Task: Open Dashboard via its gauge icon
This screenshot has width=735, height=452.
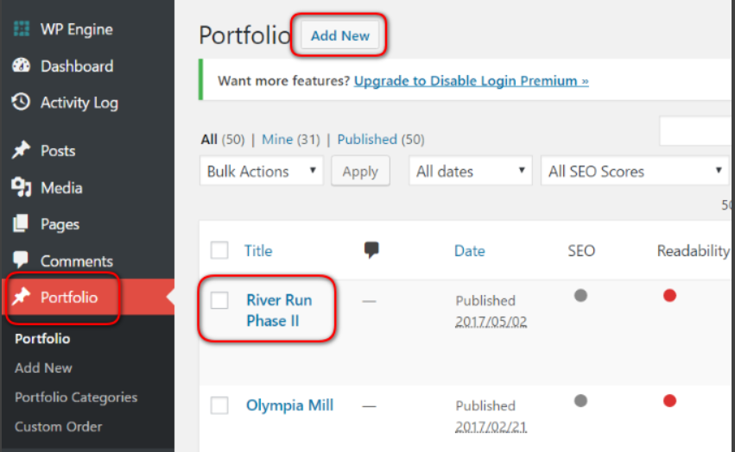Action: coord(21,66)
